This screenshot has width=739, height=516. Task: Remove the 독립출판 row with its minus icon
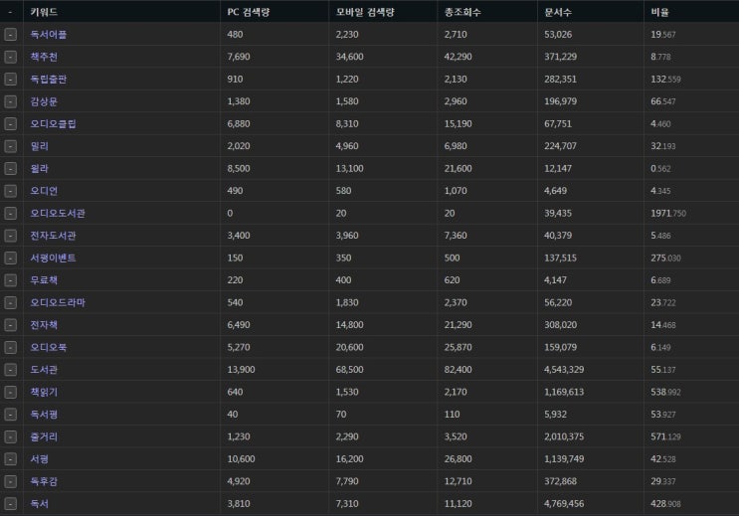[10, 80]
